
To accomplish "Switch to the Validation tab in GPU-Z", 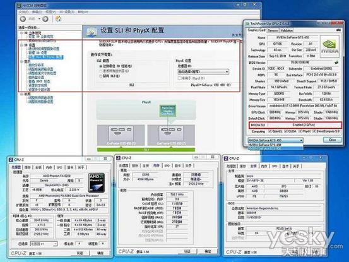I will click(287, 30).
